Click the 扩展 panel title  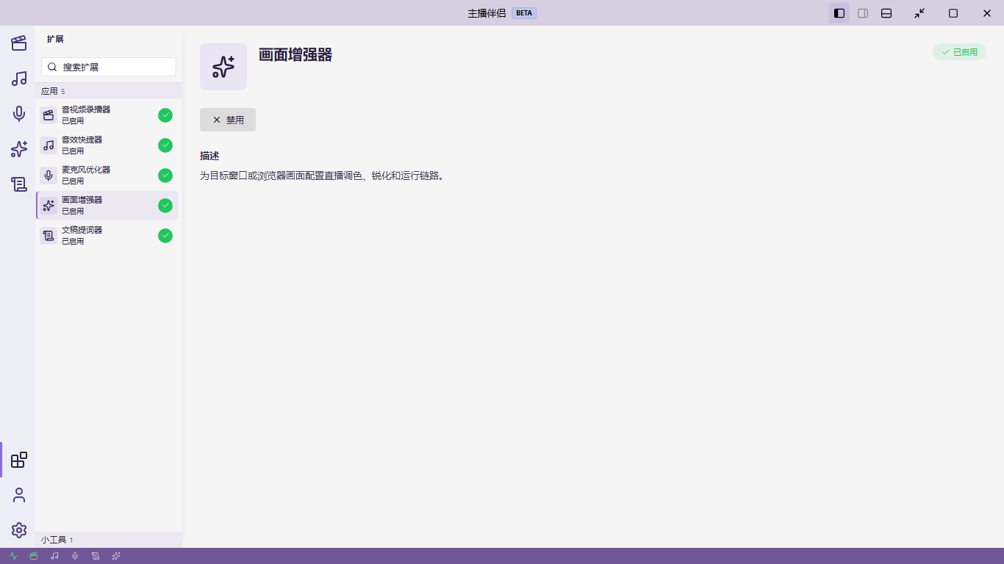point(55,39)
